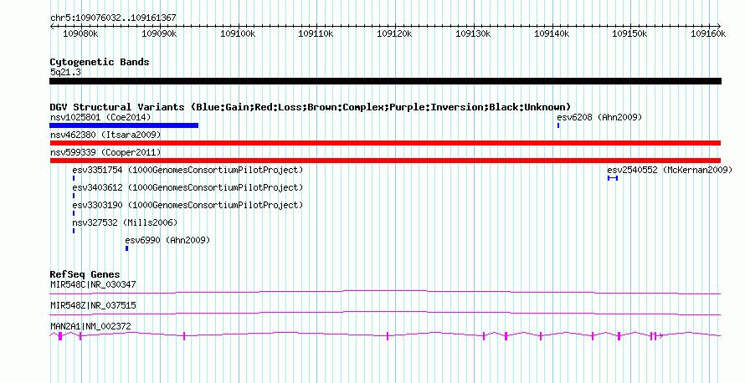Select the 5q21.3 band label
The height and width of the screenshot is (383, 745).
click(65, 72)
